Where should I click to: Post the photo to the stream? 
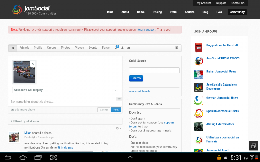pos(116,110)
